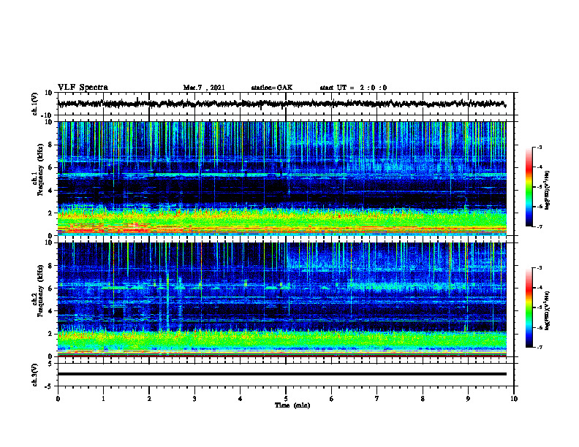Click the time axis tick label "8"
Viewport: 579px width, 447px height.
[423, 399]
